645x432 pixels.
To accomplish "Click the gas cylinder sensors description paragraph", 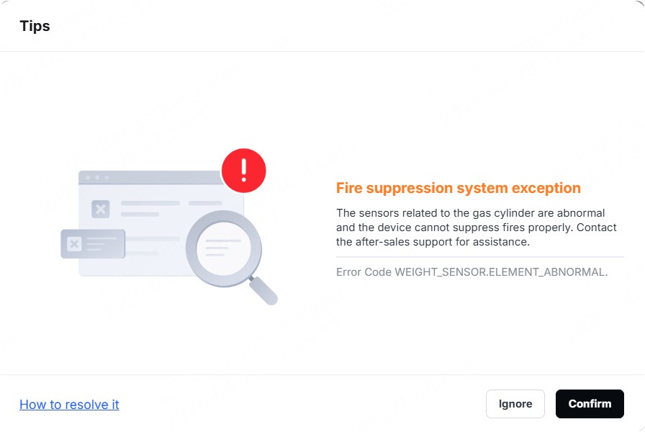I will pos(477,227).
